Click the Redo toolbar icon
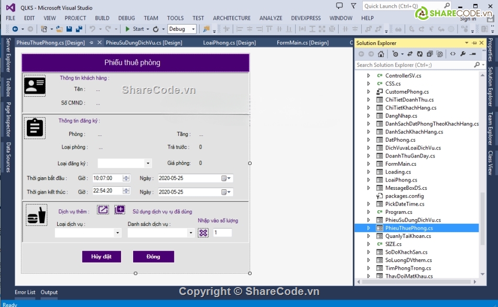This screenshot has height=307, width=498. coord(108,29)
